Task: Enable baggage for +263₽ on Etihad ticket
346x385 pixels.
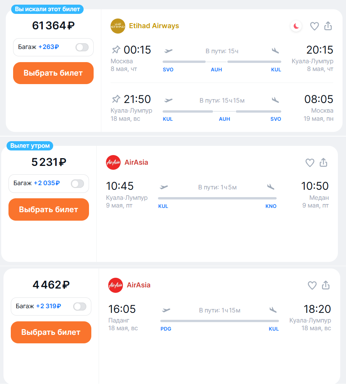Action: pos(82,47)
